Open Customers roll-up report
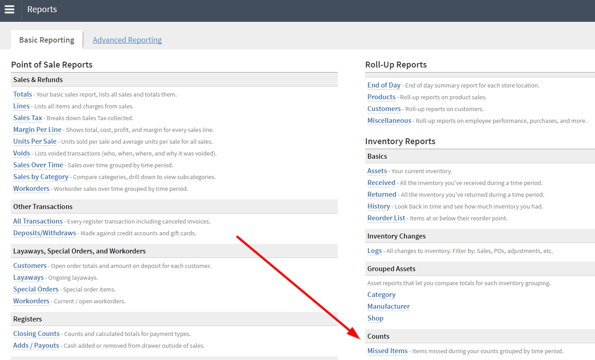The width and height of the screenshot is (595, 360). [x=384, y=109]
